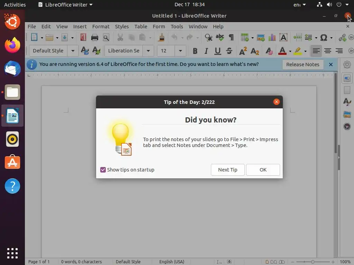Open the Insert menu
Screen dimensions: 354x265
tap(80, 26)
